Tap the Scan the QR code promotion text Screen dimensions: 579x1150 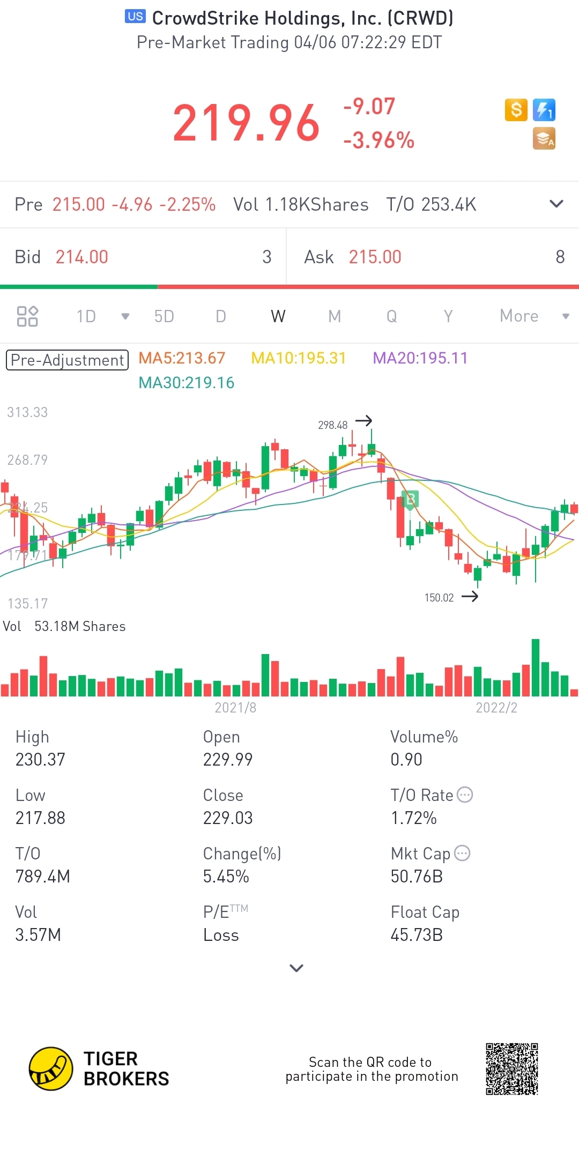click(372, 1069)
